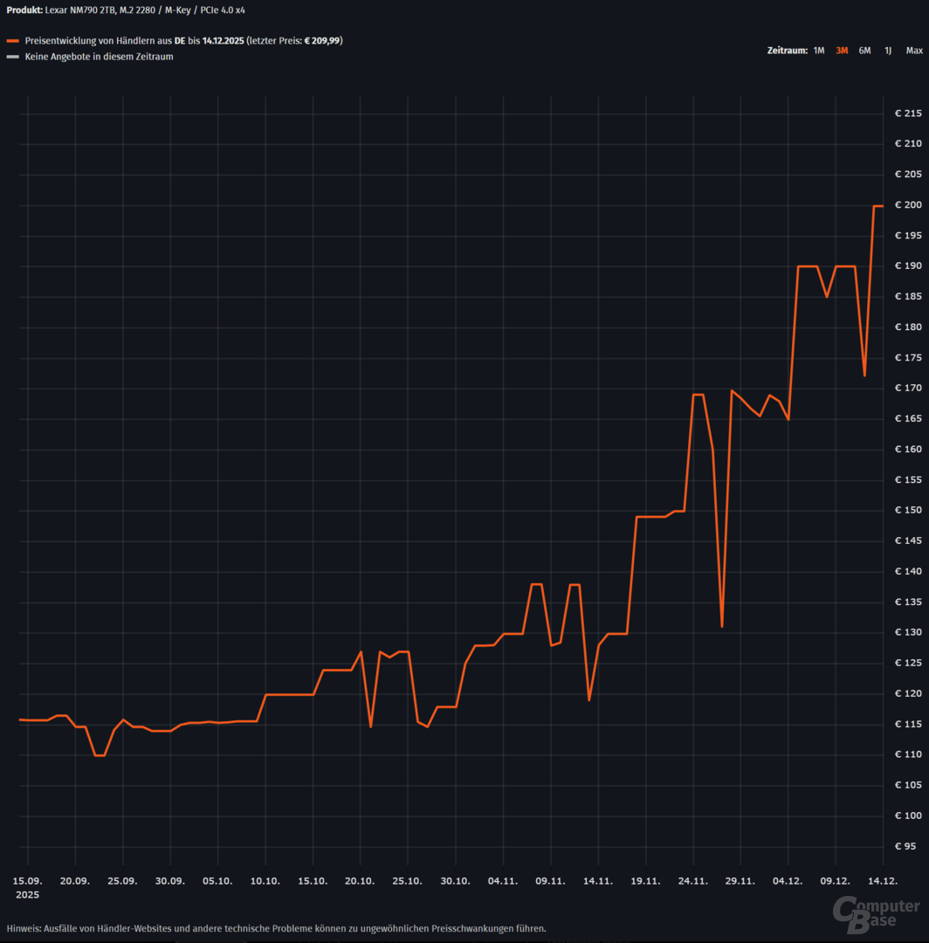Click the € 200 y-axis label
This screenshot has height=943, width=929.
coord(908,205)
